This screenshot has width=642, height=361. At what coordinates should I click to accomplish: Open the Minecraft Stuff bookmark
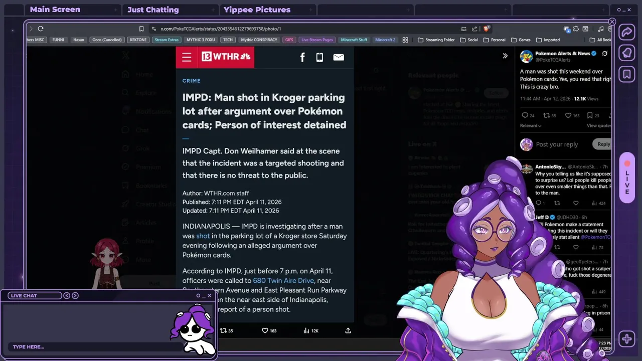(354, 40)
